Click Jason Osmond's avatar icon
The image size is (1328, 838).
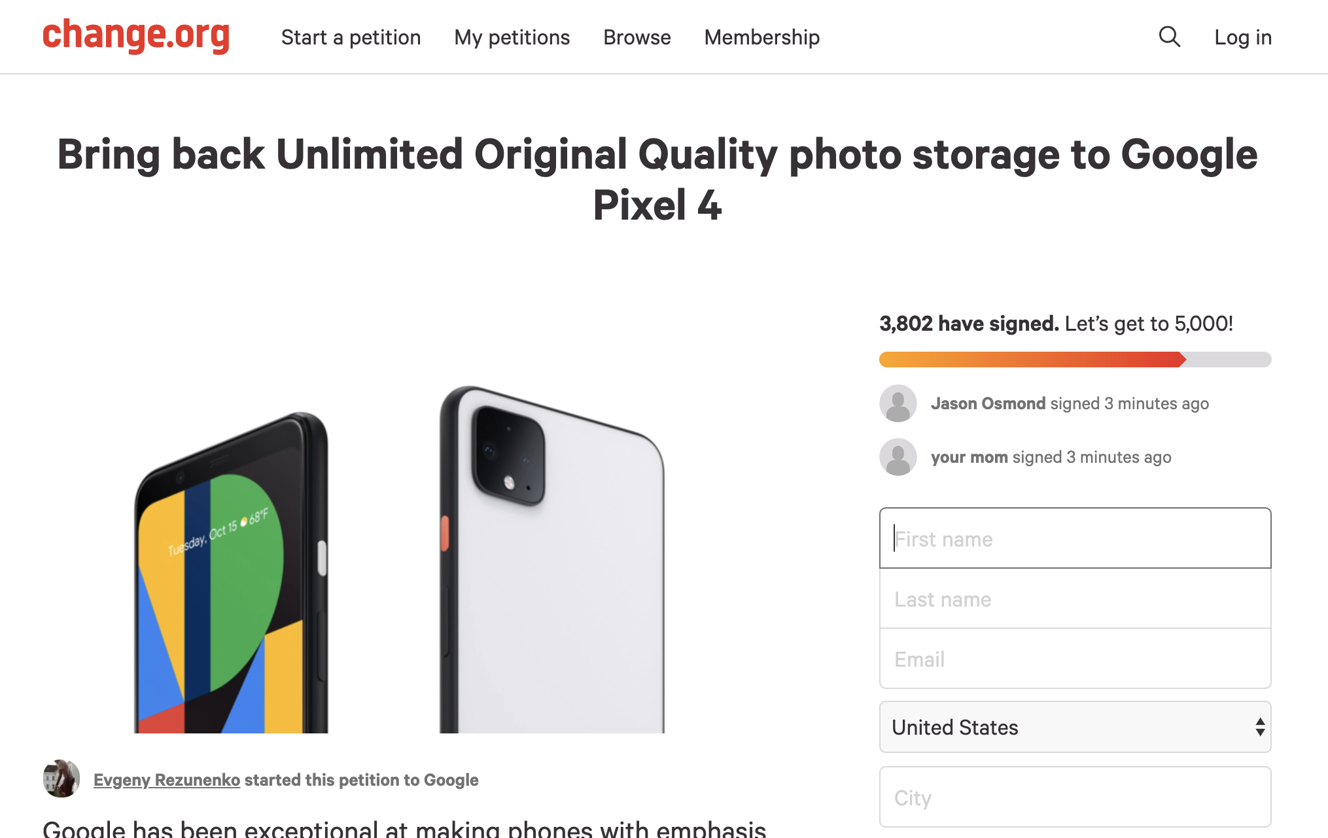(898, 403)
